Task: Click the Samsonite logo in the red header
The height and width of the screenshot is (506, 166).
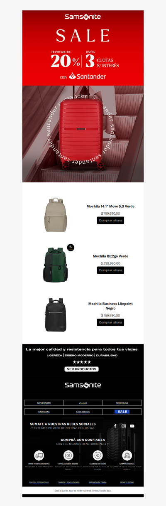Action: 83,17
